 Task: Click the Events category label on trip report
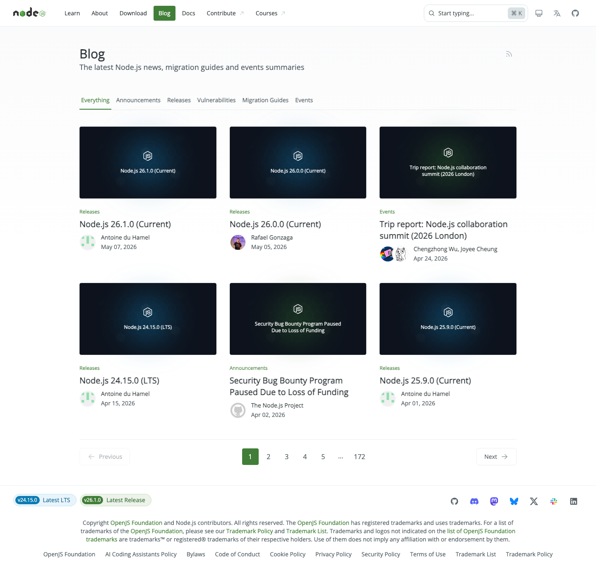(387, 212)
